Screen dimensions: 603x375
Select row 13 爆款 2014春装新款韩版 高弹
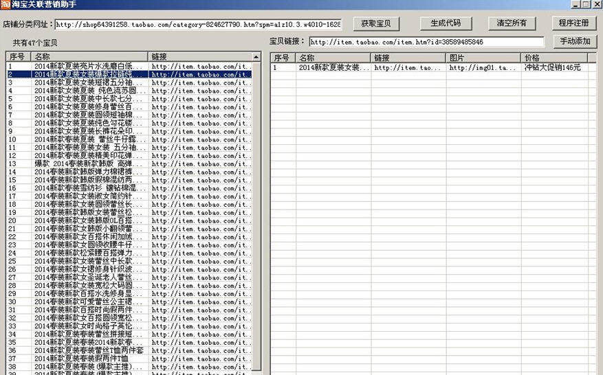click(129, 163)
